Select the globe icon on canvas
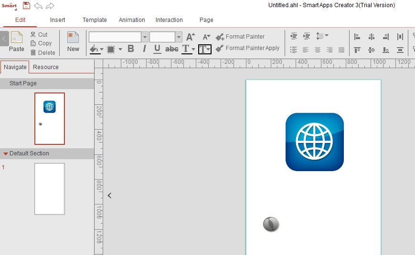Screen dimensions: 415x255 pyautogui.click(x=314, y=142)
